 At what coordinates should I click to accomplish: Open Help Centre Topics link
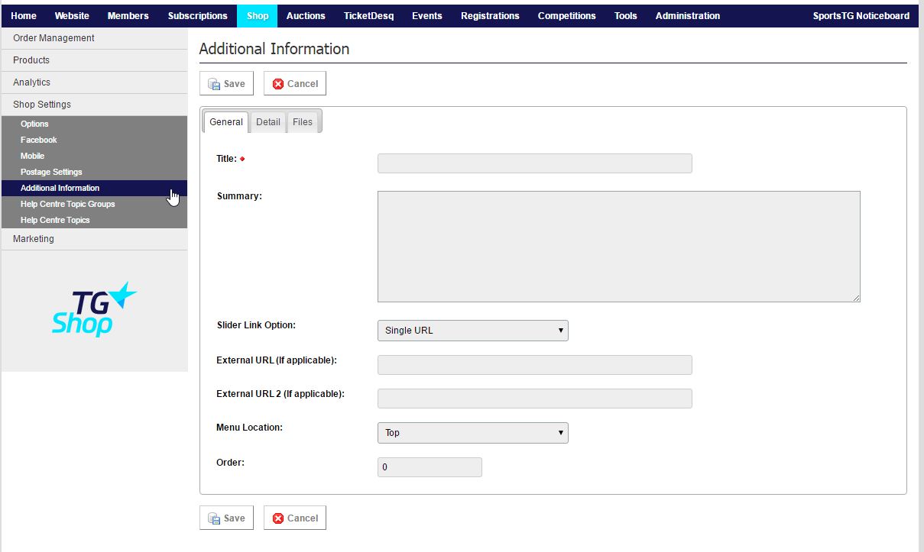(x=94, y=220)
